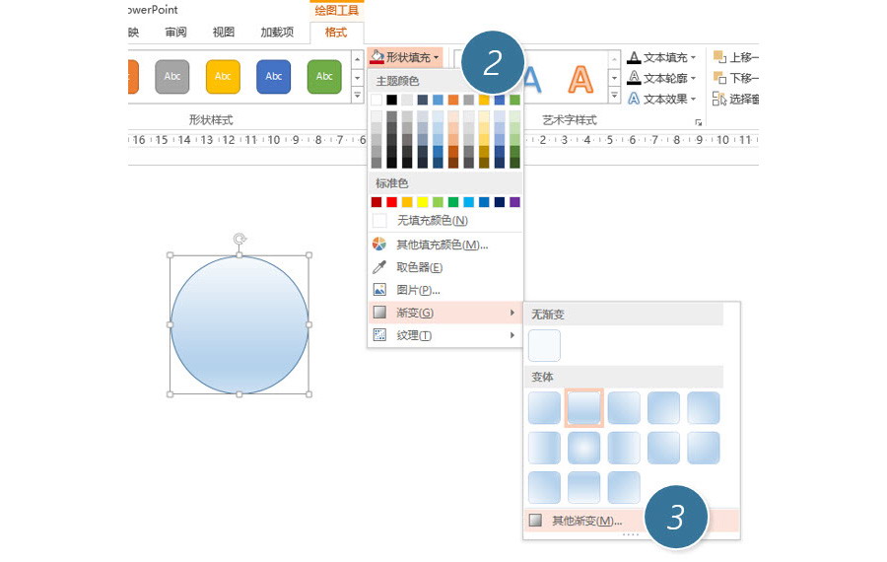Switch to the 视图 tab

[x=224, y=33]
